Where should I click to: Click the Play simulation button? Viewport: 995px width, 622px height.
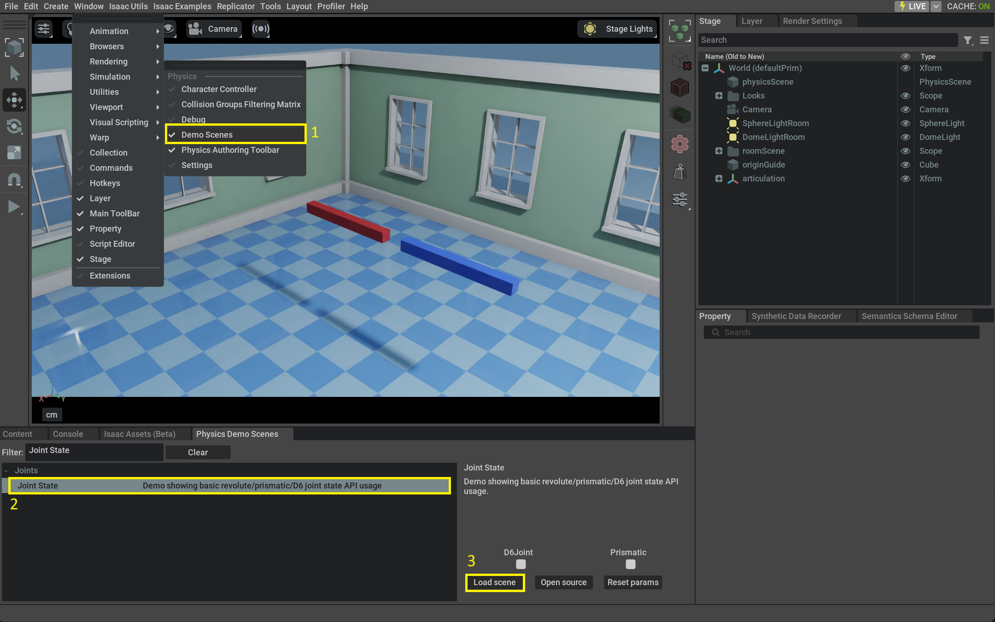coord(14,207)
